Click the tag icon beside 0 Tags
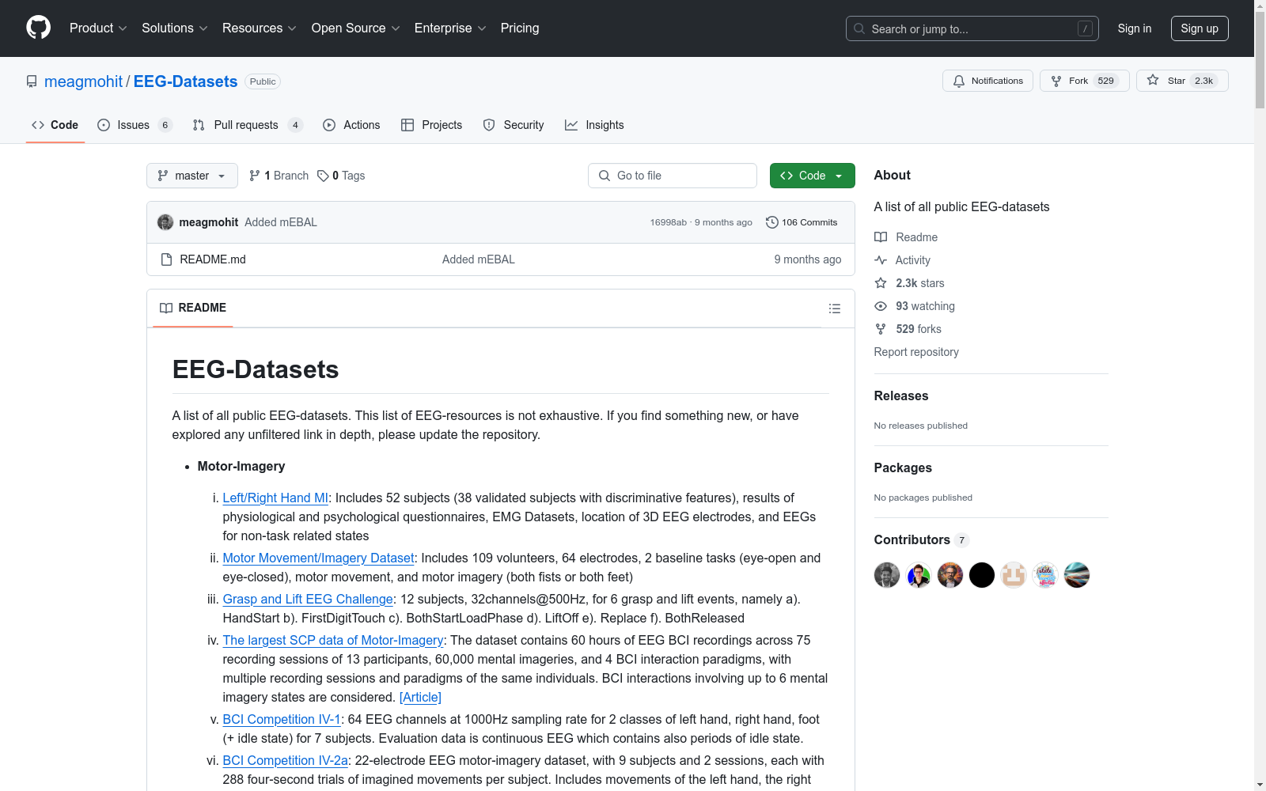The height and width of the screenshot is (791, 1266). tap(323, 176)
